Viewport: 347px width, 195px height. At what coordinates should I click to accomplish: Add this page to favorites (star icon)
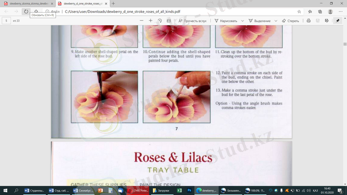pos(299,12)
